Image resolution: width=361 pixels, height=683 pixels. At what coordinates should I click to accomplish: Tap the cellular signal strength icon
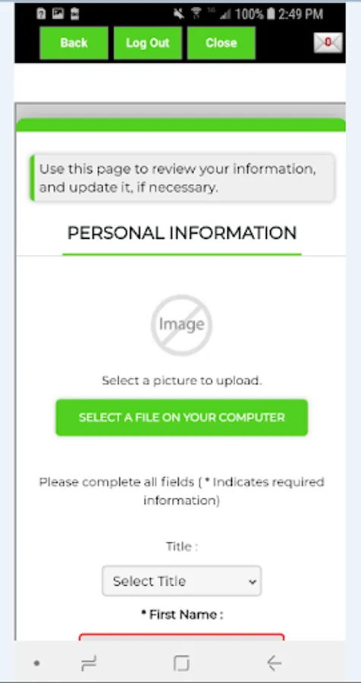pyautogui.click(x=225, y=14)
